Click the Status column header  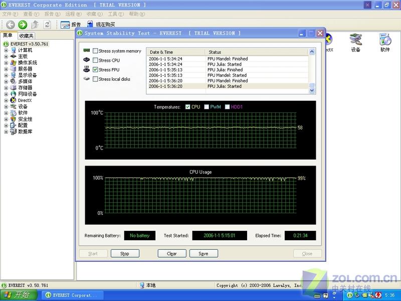257,52
